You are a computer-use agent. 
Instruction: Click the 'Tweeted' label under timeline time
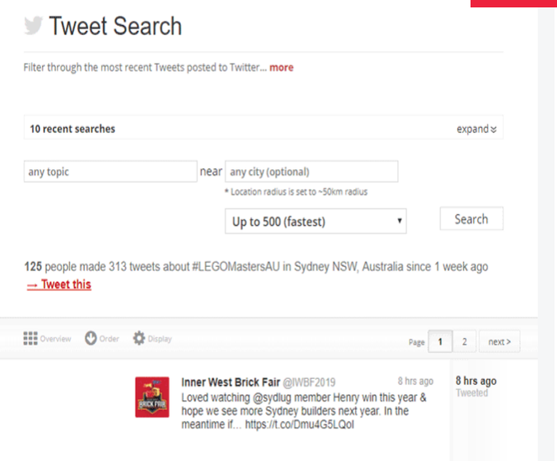(x=472, y=393)
